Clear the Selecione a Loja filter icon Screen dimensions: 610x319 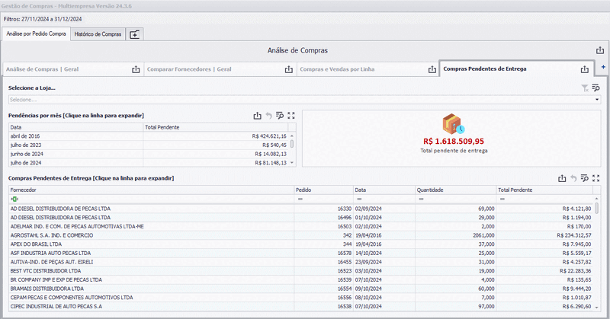pyautogui.click(x=585, y=88)
